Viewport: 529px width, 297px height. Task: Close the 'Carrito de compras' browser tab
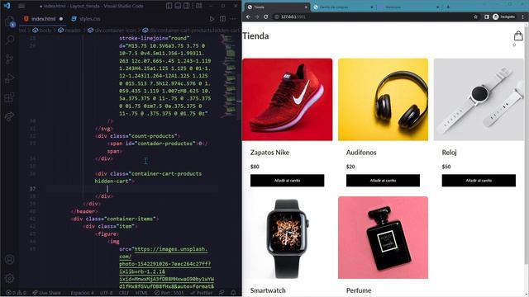(372, 7)
